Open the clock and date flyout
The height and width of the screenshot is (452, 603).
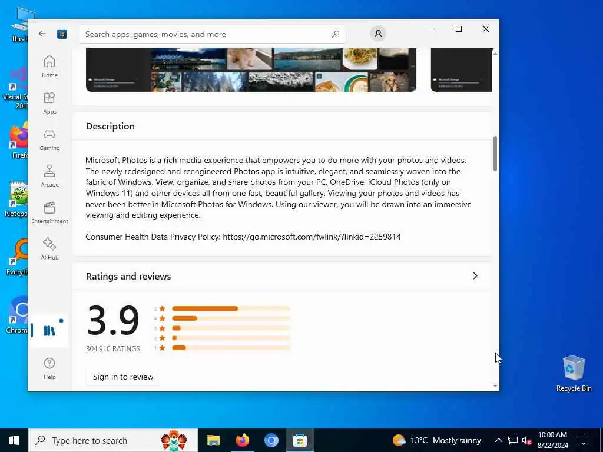[x=552, y=440]
